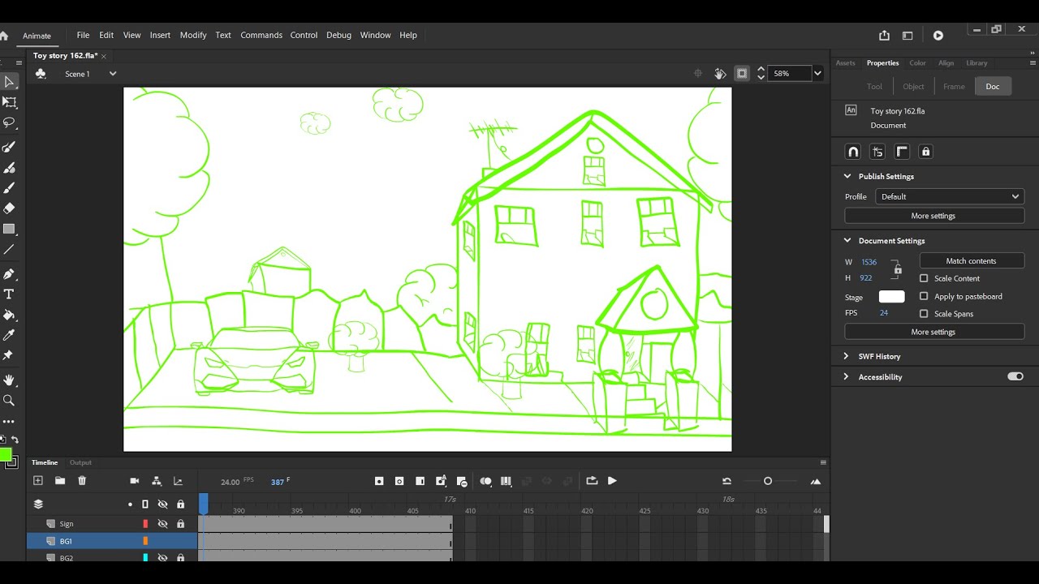The height and width of the screenshot is (584, 1039).
Task: Click the Test Movie play button
Action: click(x=938, y=36)
